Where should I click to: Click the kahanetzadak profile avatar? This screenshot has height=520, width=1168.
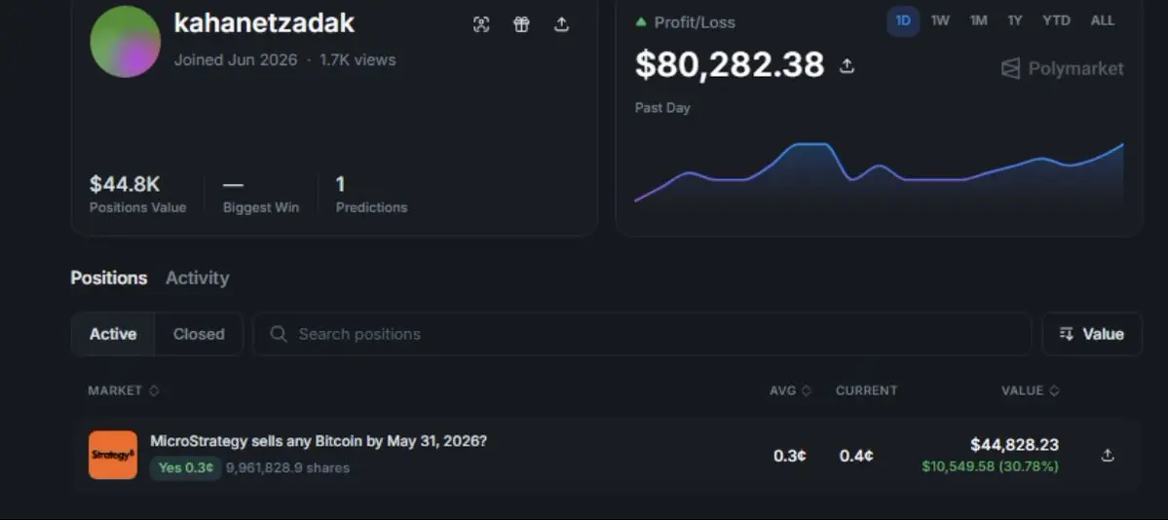(x=125, y=42)
